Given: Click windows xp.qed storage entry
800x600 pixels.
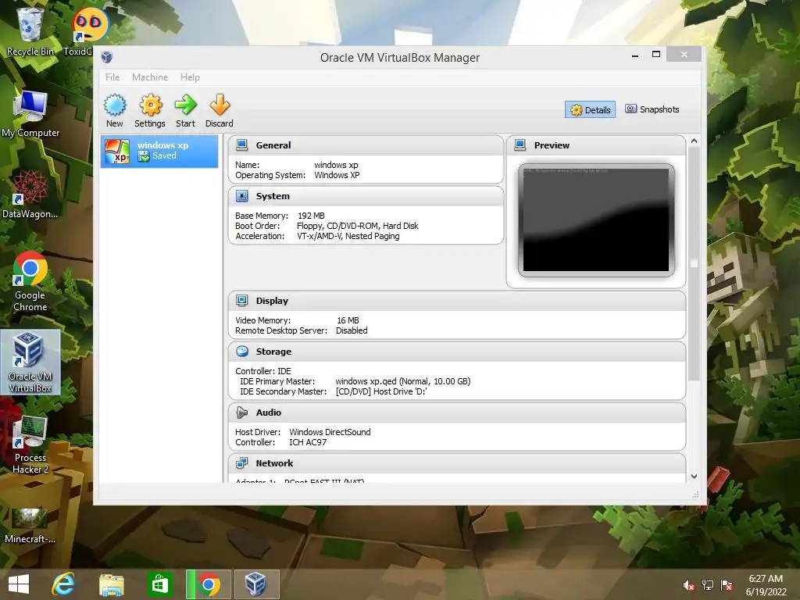Looking at the screenshot, I should 403,381.
